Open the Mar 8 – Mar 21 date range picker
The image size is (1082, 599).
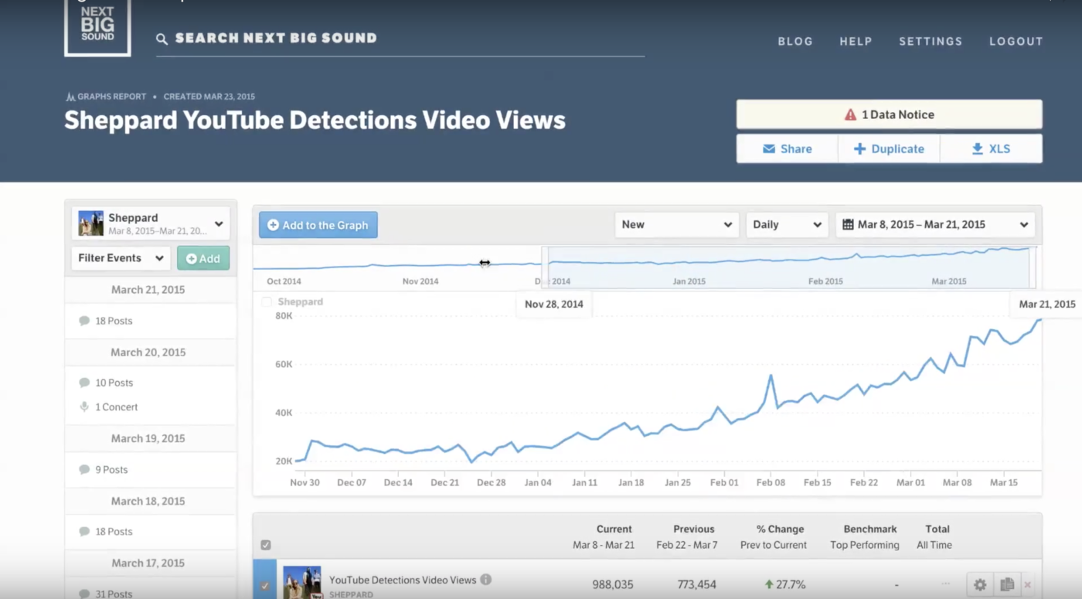click(935, 225)
